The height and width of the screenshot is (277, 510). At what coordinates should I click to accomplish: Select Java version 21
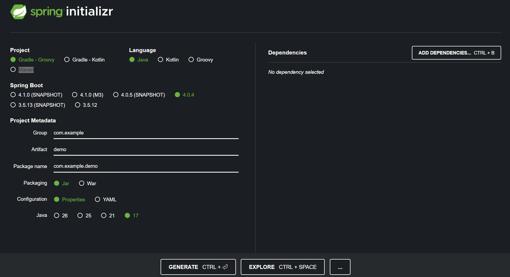[x=108, y=216]
